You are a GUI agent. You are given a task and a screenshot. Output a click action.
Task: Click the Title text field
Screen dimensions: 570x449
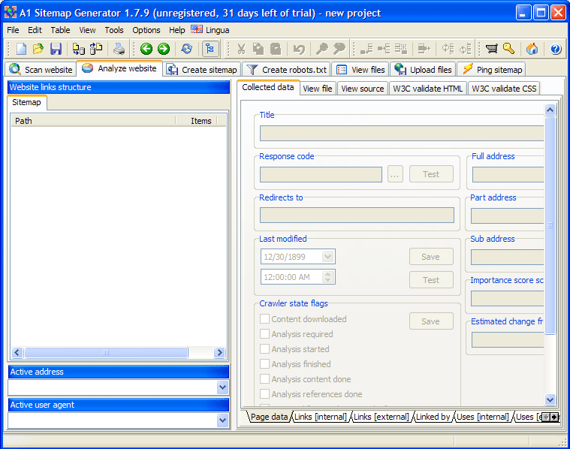(x=402, y=134)
